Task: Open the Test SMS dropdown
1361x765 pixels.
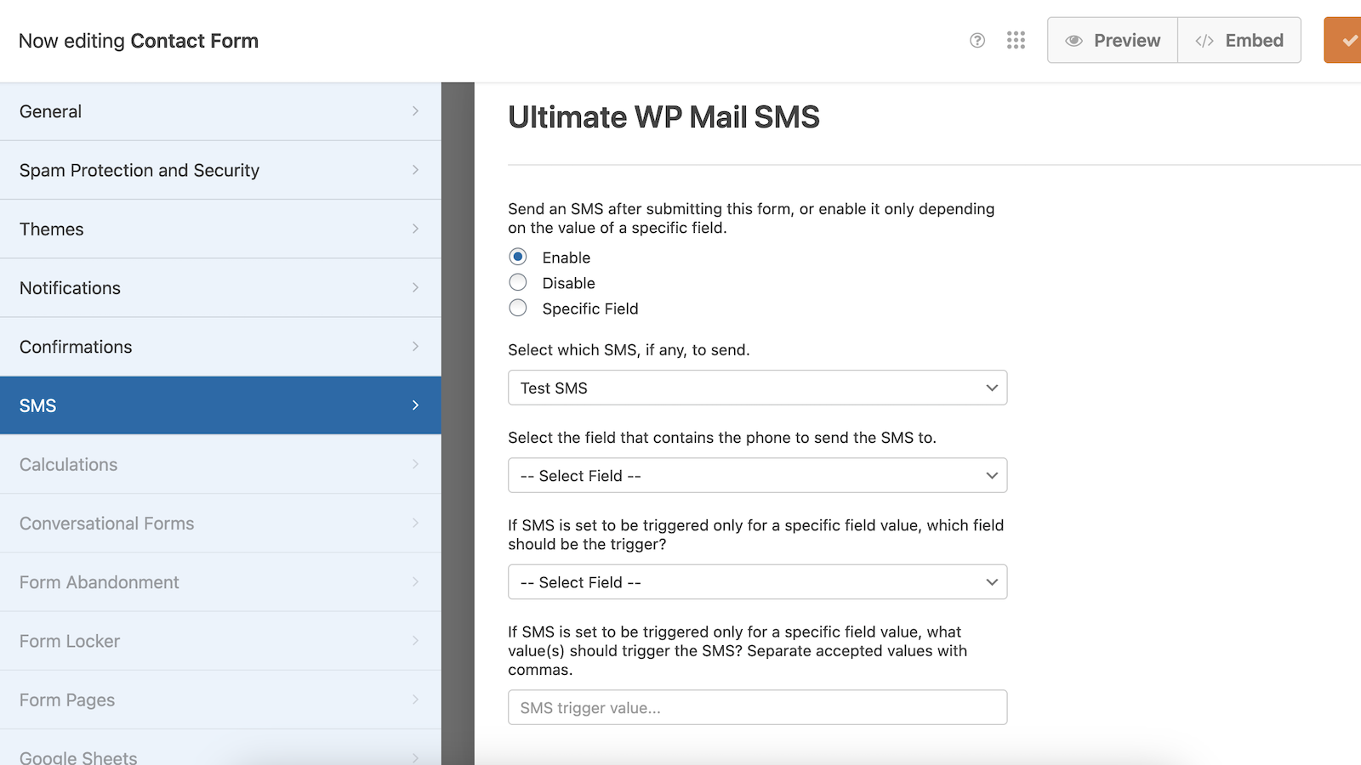Action: tap(758, 388)
